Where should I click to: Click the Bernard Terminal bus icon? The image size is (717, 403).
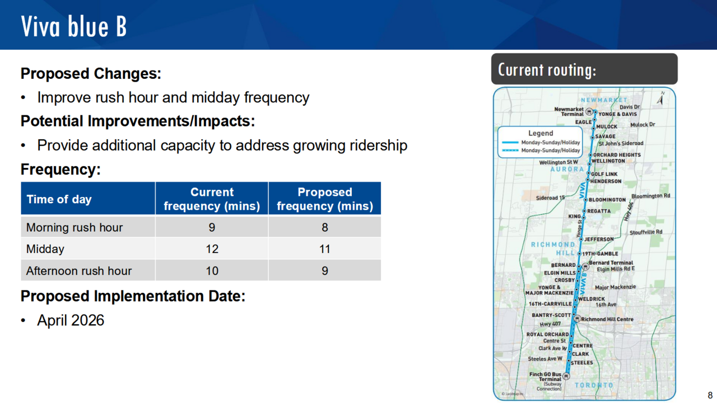[x=585, y=266]
